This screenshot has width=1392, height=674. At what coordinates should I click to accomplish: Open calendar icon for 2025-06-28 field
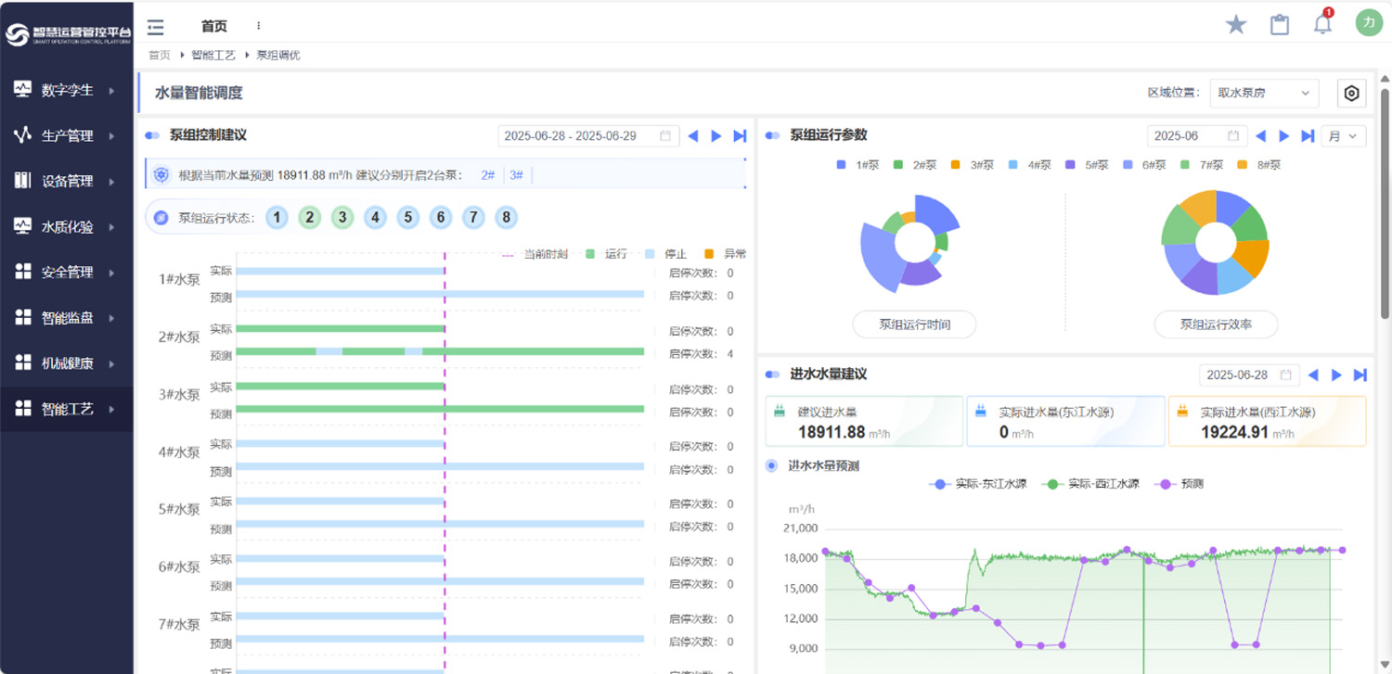coord(1285,375)
